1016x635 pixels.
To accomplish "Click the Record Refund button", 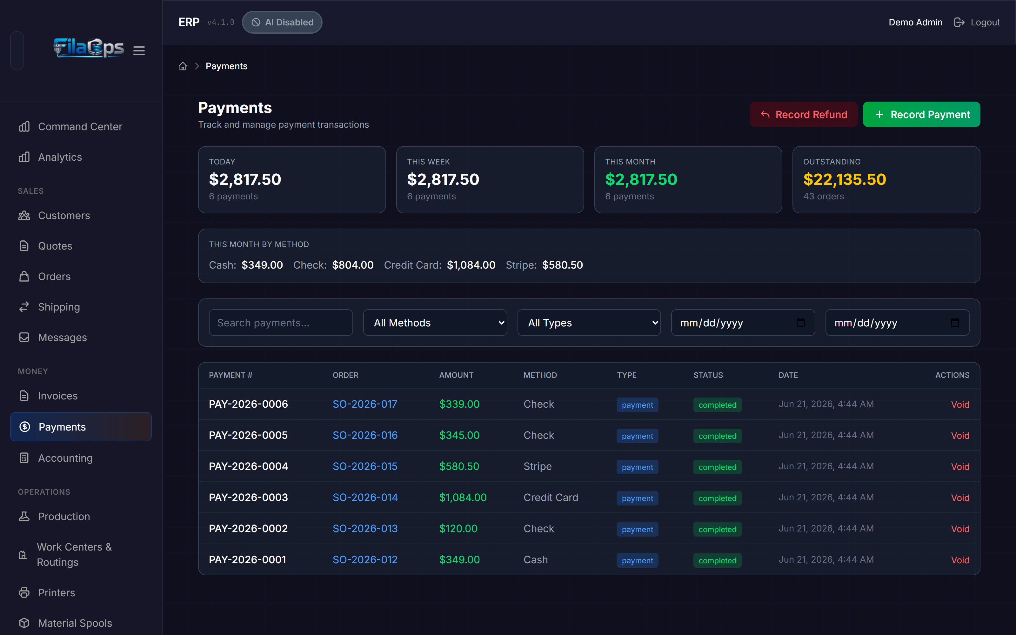I will pos(804,114).
